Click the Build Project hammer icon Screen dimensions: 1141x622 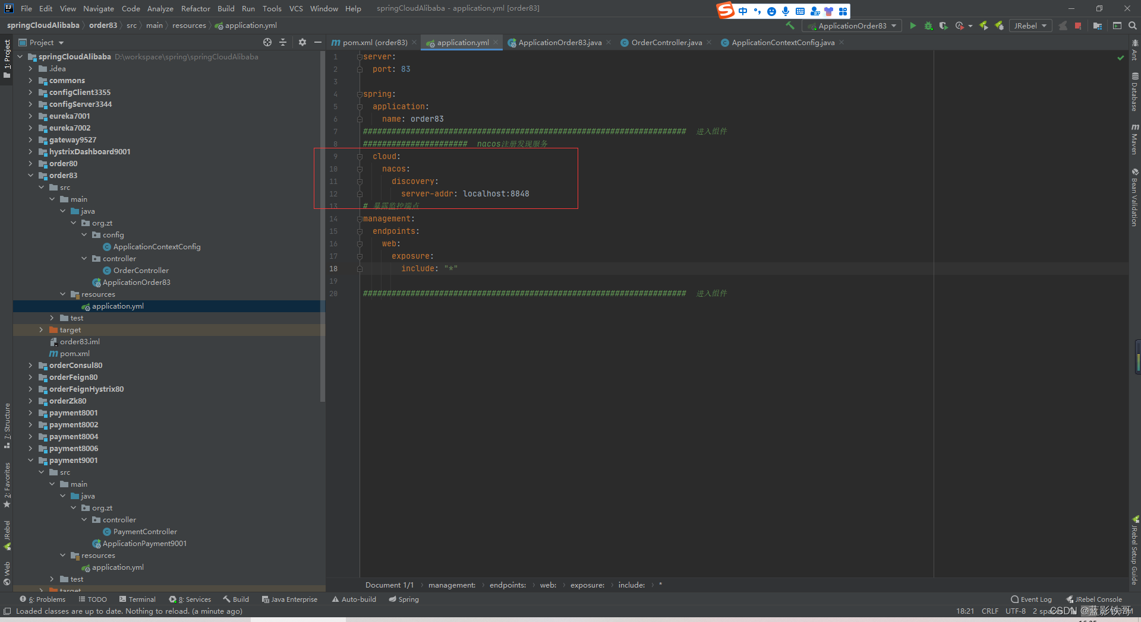coord(790,26)
